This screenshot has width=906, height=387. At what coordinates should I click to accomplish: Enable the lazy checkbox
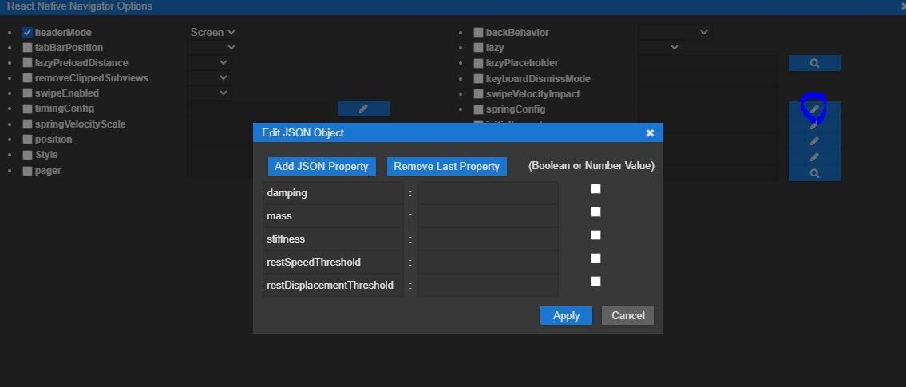pos(478,47)
